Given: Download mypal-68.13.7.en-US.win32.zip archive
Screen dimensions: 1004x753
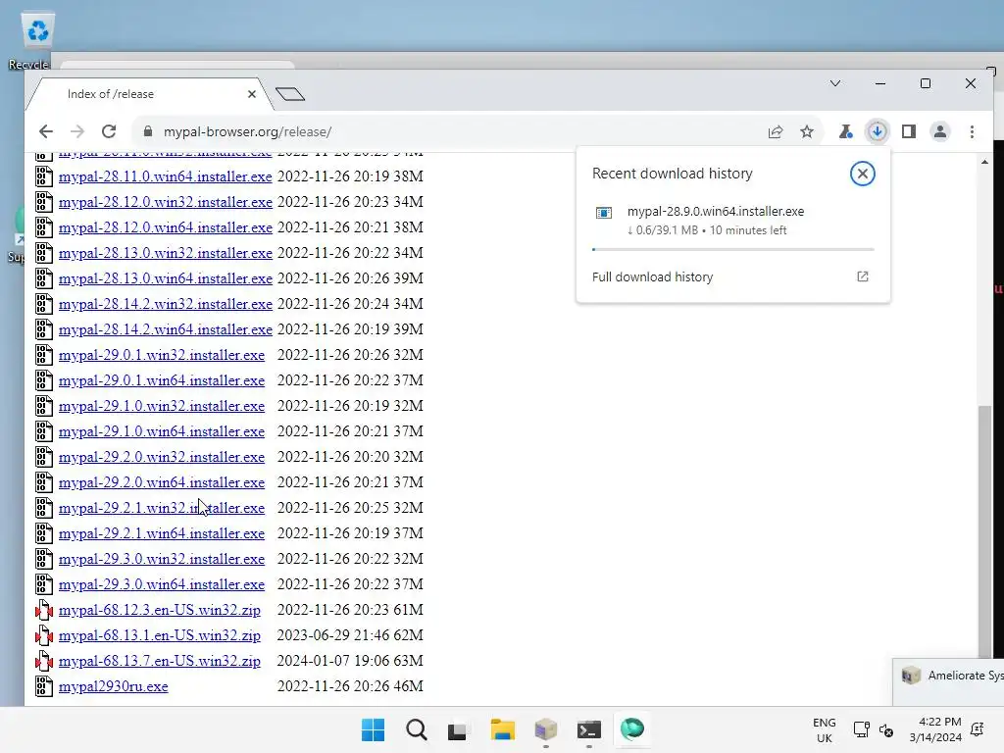Looking at the screenshot, I should coord(160,662).
